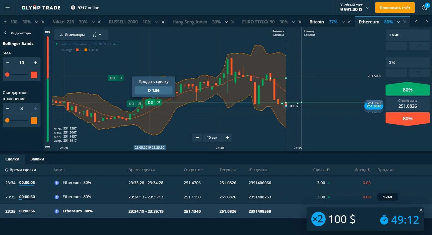Open the help chat icon with notification
The image size is (432, 235).
pyautogui.click(x=425, y=7)
